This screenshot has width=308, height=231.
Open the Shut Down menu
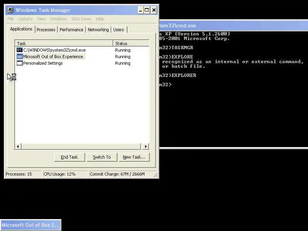tap(81, 19)
